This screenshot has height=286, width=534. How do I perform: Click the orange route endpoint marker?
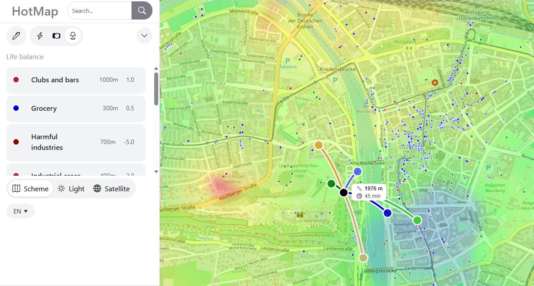(x=318, y=145)
